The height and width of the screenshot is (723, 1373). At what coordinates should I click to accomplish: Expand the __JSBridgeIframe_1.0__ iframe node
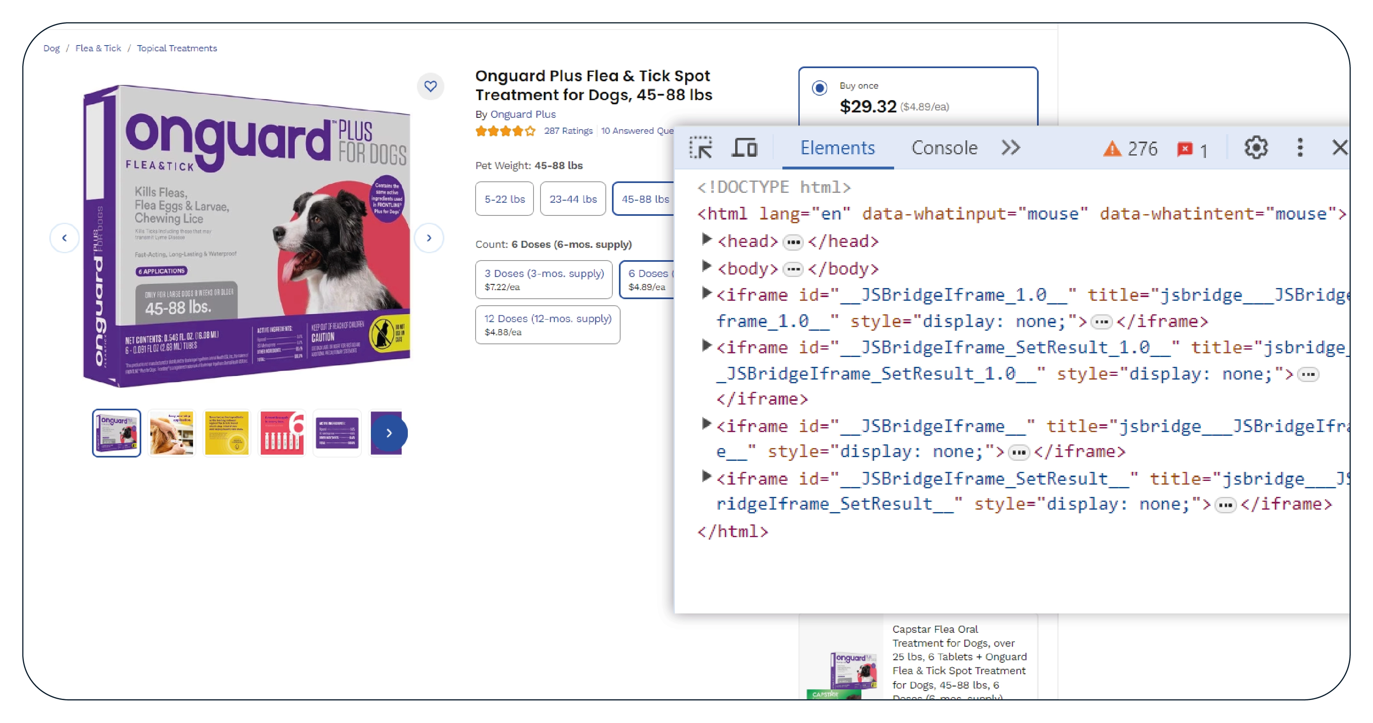(707, 293)
